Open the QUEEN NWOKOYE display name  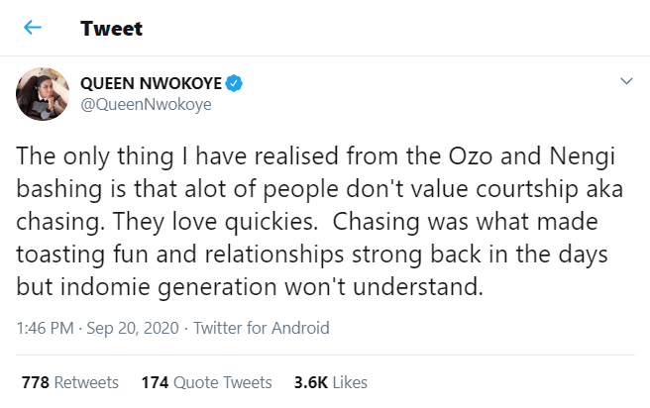(x=151, y=83)
